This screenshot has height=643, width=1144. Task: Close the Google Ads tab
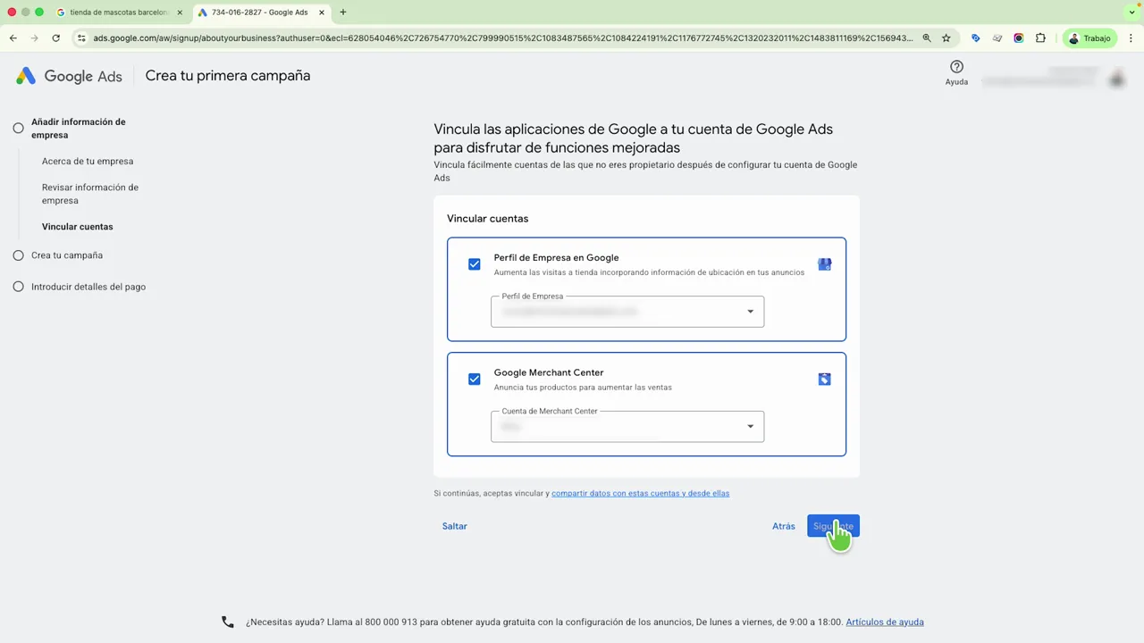322,13
